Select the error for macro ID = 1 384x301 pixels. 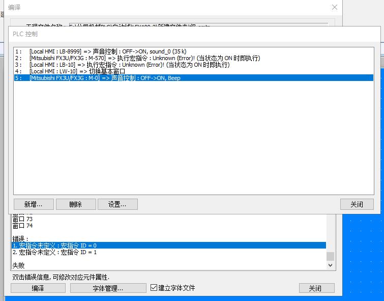(54, 252)
